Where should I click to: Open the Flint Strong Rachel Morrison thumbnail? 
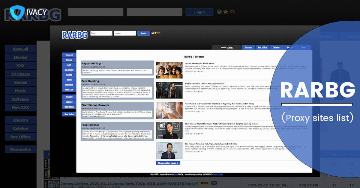[169, 130]
